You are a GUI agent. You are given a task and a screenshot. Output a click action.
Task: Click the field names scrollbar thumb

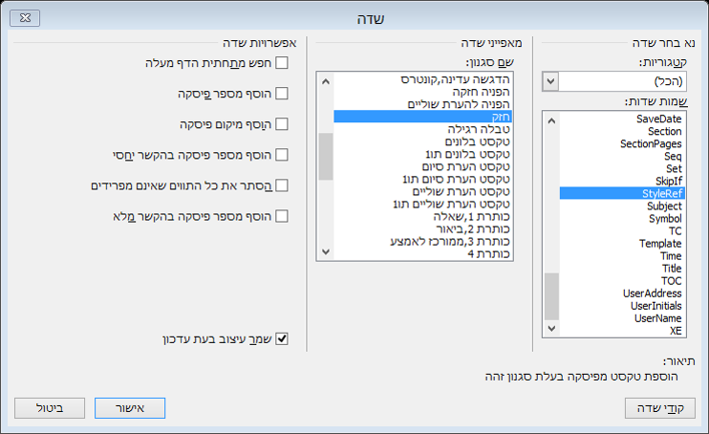coord(549,296)
